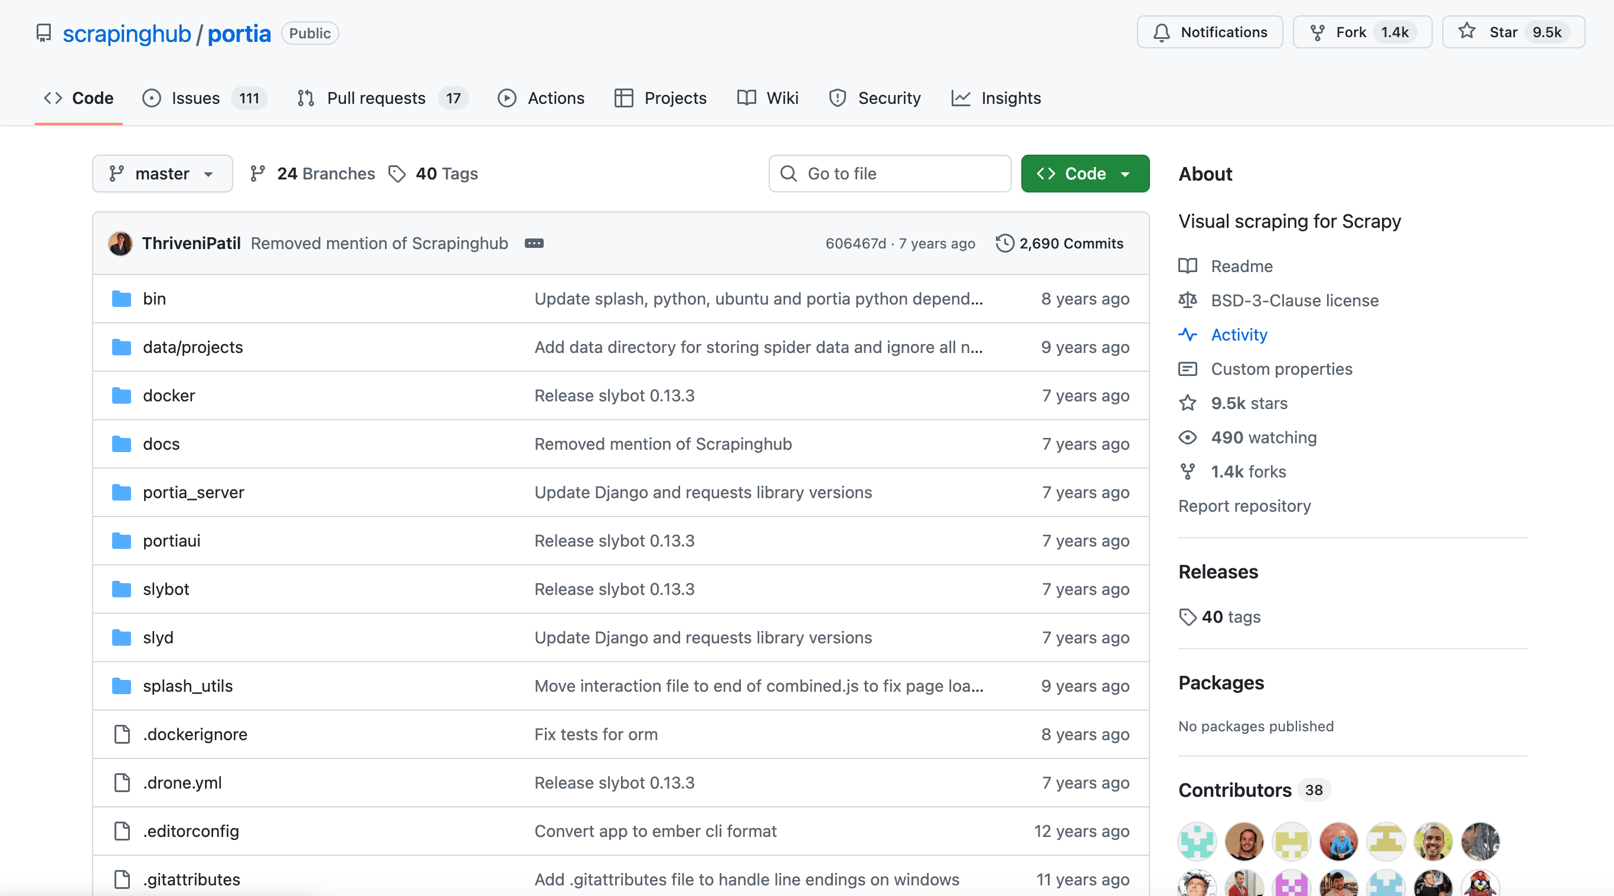Open ThriveniPatil's avatar thumbnail
1614x896 pixels.
coord(120,243)
